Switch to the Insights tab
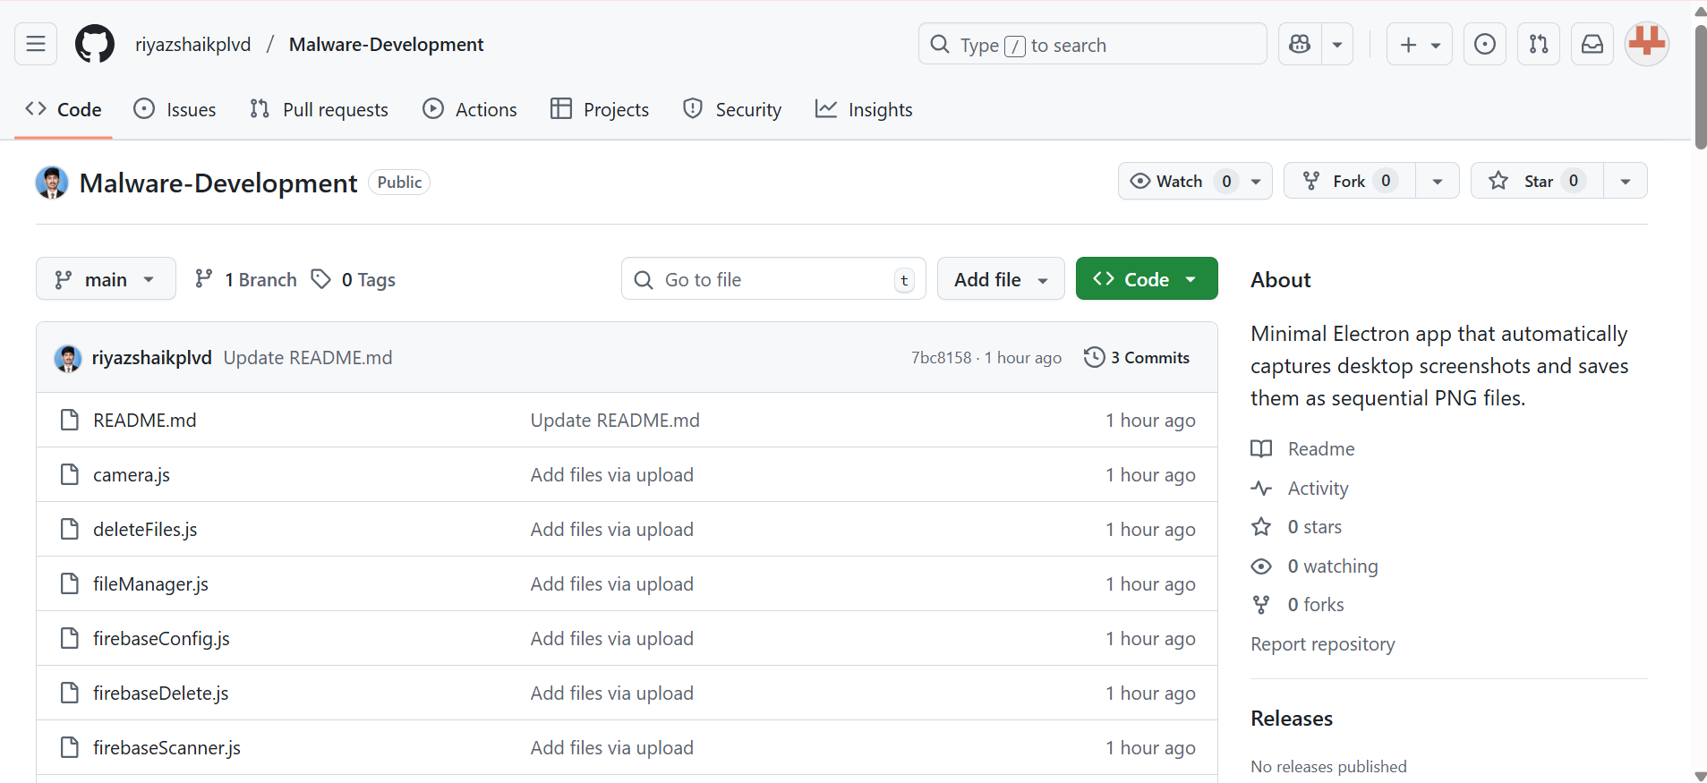1707x783 pixels. tap(864, 109)
